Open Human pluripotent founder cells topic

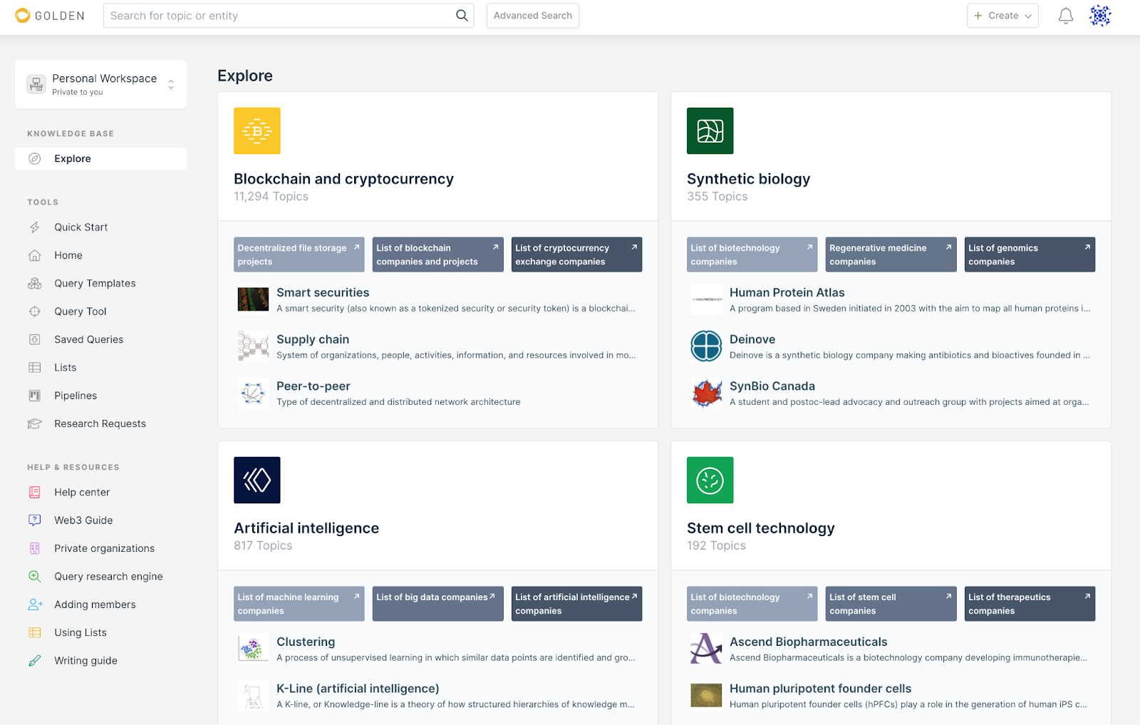tap(821, 689)
